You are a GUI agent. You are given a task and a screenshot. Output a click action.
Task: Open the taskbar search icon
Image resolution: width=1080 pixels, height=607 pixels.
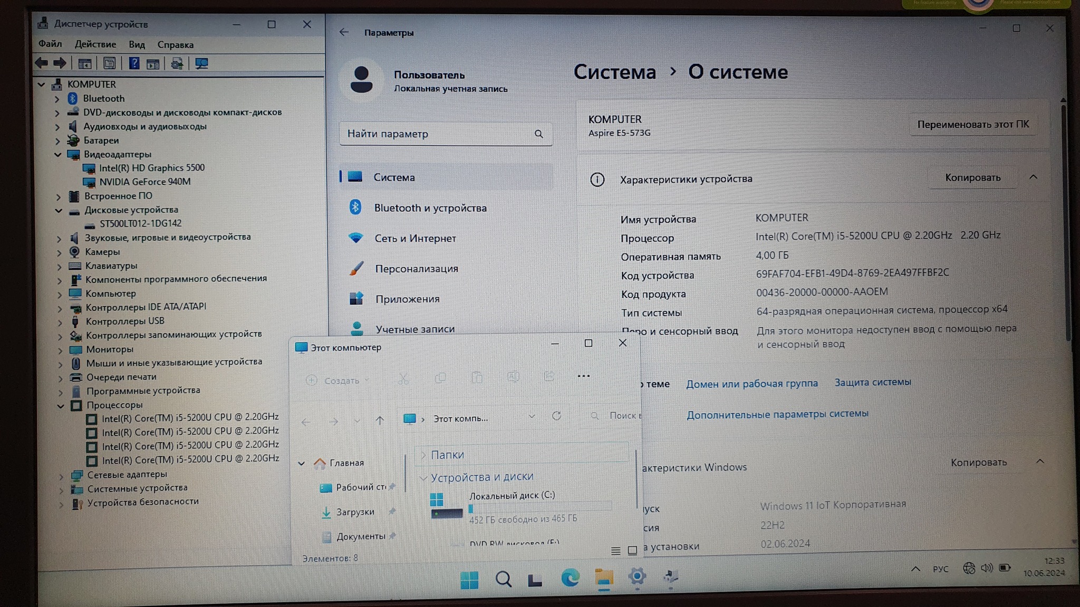pyautogui.click(x=503, y=579)
